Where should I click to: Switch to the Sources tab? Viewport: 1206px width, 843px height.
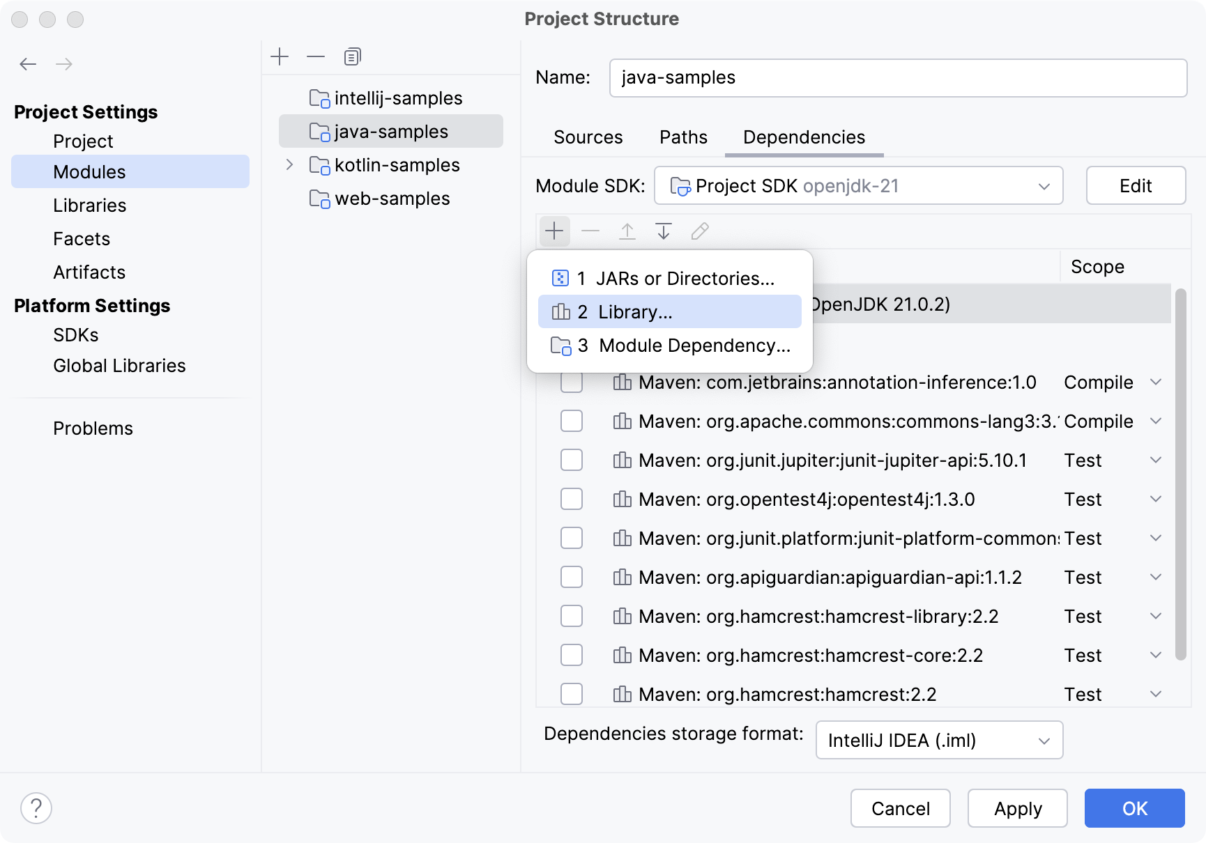coord(588,137)
